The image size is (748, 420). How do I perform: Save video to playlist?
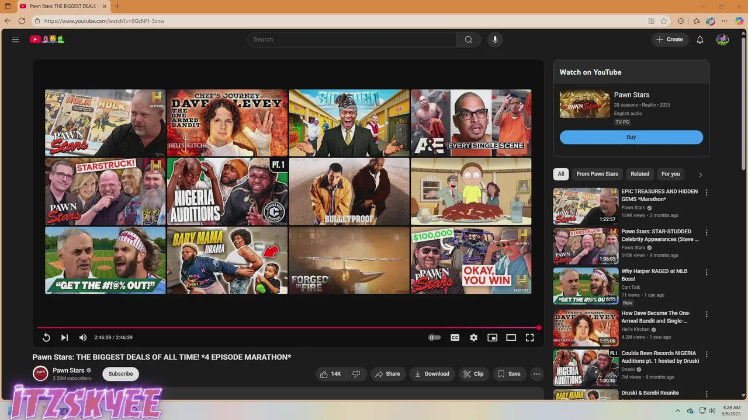point(509,374)
